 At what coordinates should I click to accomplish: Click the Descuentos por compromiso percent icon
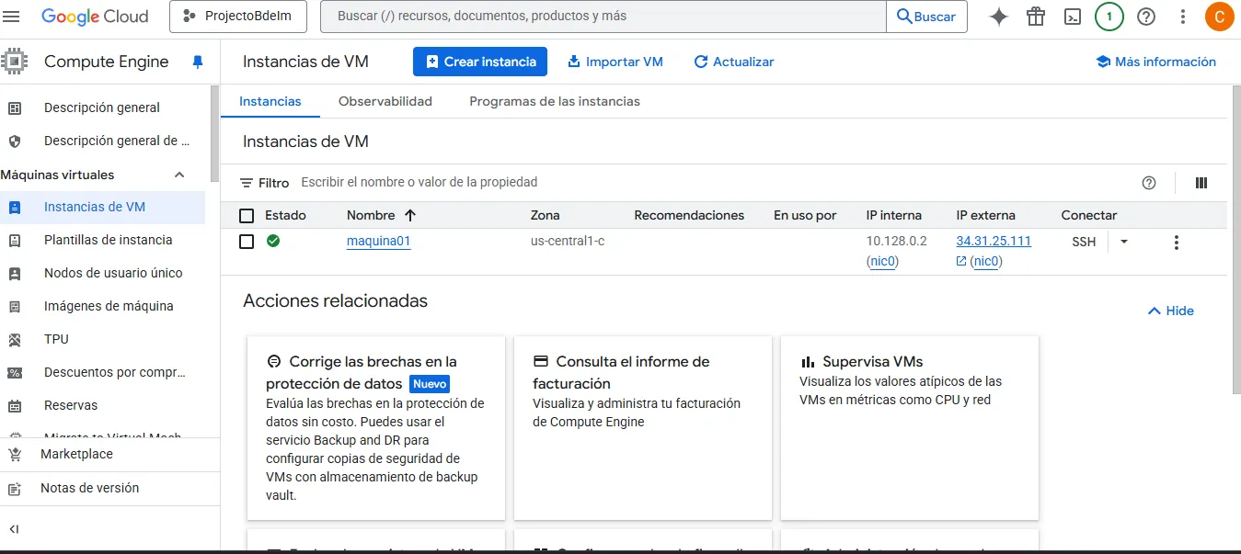(15, 372)
